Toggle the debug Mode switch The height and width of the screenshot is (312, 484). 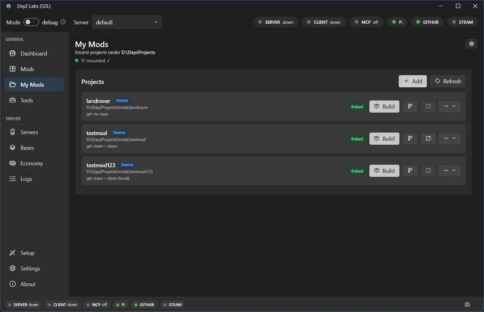coord(31,22)
